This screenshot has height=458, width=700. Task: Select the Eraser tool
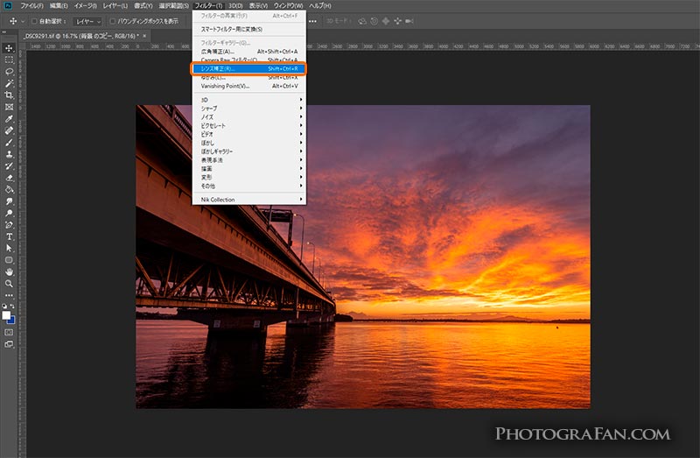[x=9, y=178]
